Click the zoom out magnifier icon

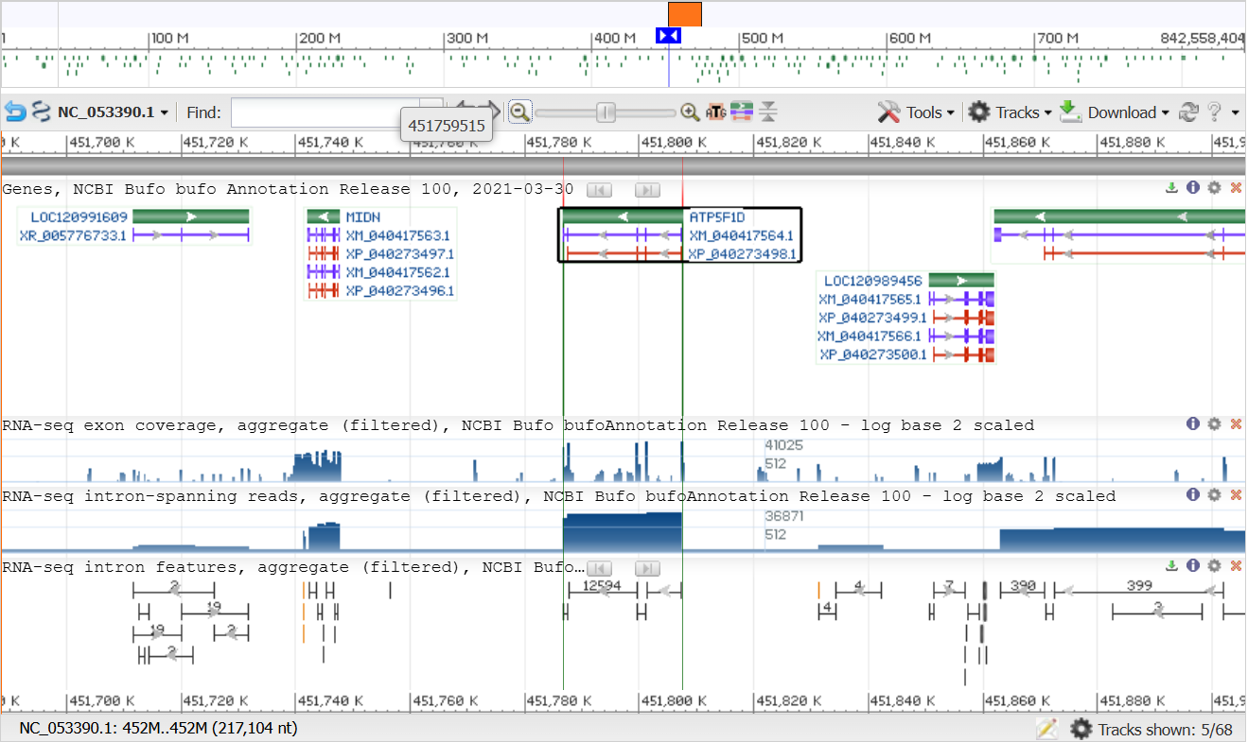tap(519, 112)
